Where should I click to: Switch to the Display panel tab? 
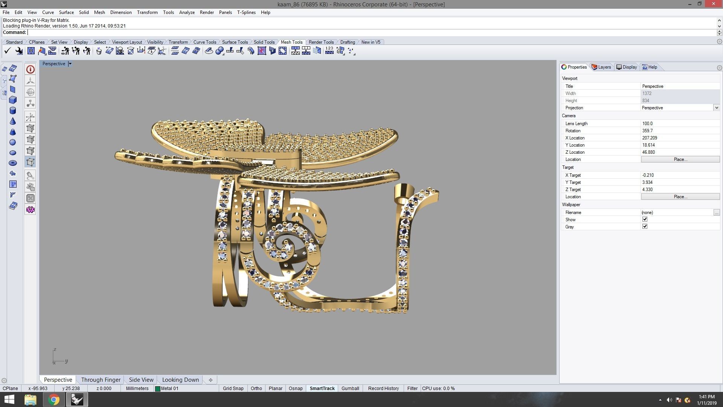627,67
